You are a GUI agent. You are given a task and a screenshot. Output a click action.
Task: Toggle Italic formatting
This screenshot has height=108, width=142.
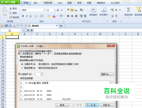pyautogui.click(x=27, y=16)
